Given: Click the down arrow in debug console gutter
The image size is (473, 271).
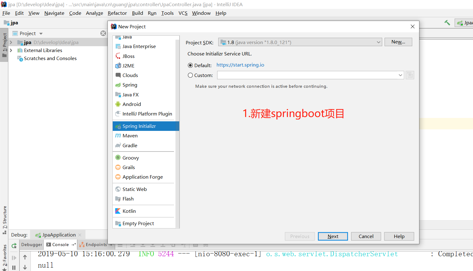Looking at the screenshot, I should click(25, 267).
